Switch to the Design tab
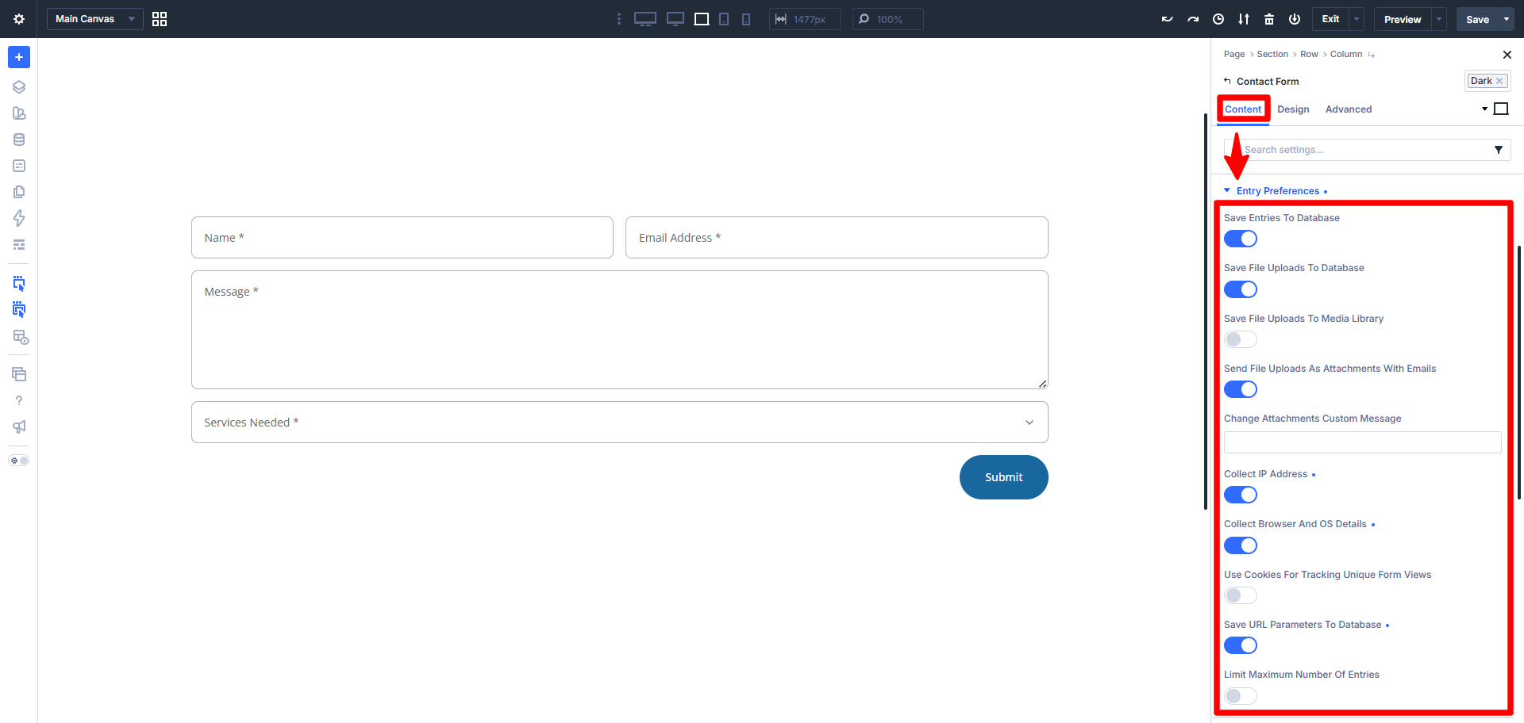Viewport: 1524px width, 723px height. [x=1293, y=109]
